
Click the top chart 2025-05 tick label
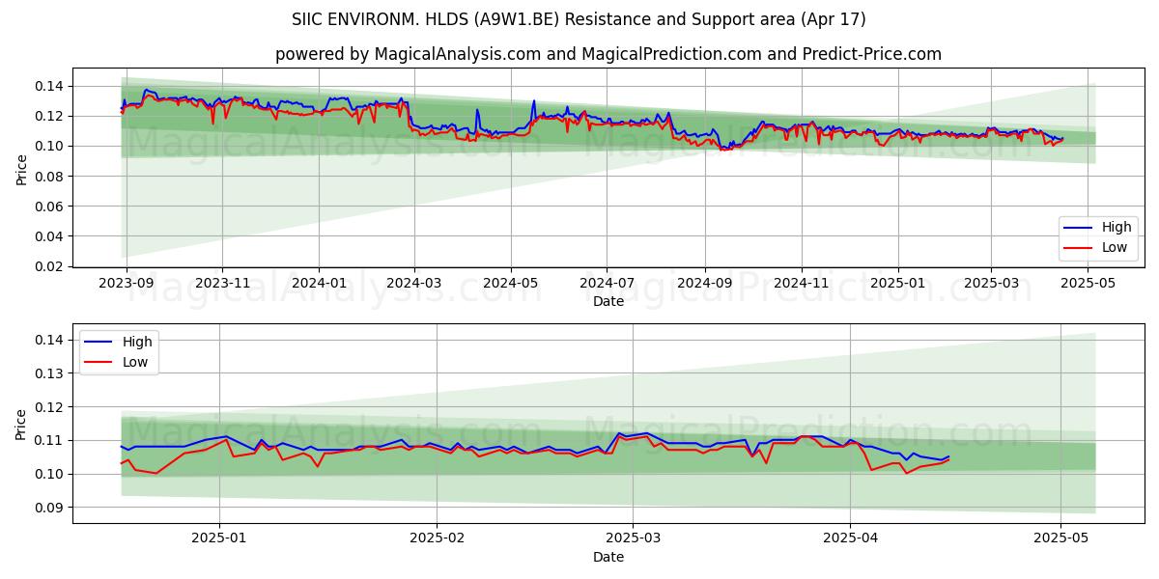tap(1087, 283)
